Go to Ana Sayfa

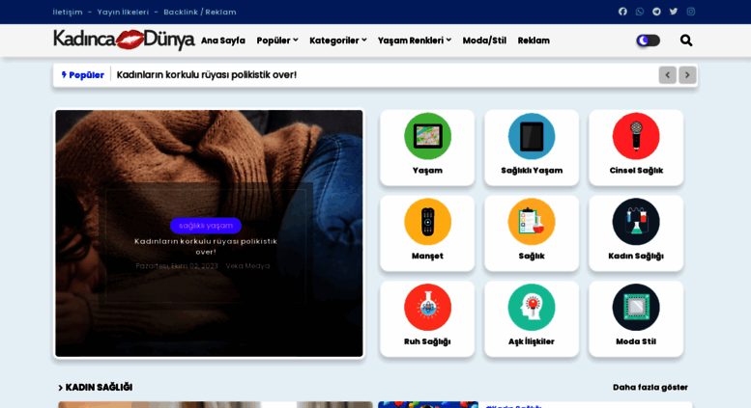223,41
